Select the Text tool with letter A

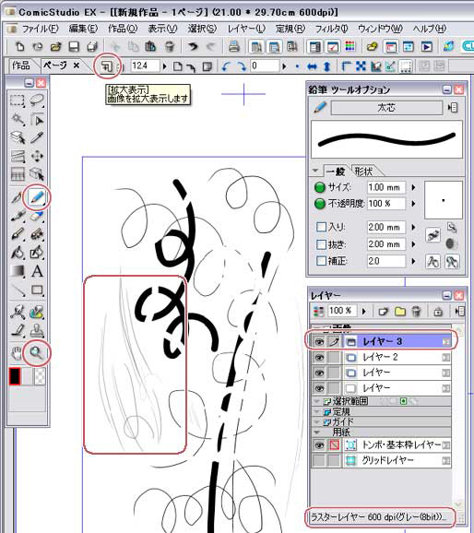37,271
